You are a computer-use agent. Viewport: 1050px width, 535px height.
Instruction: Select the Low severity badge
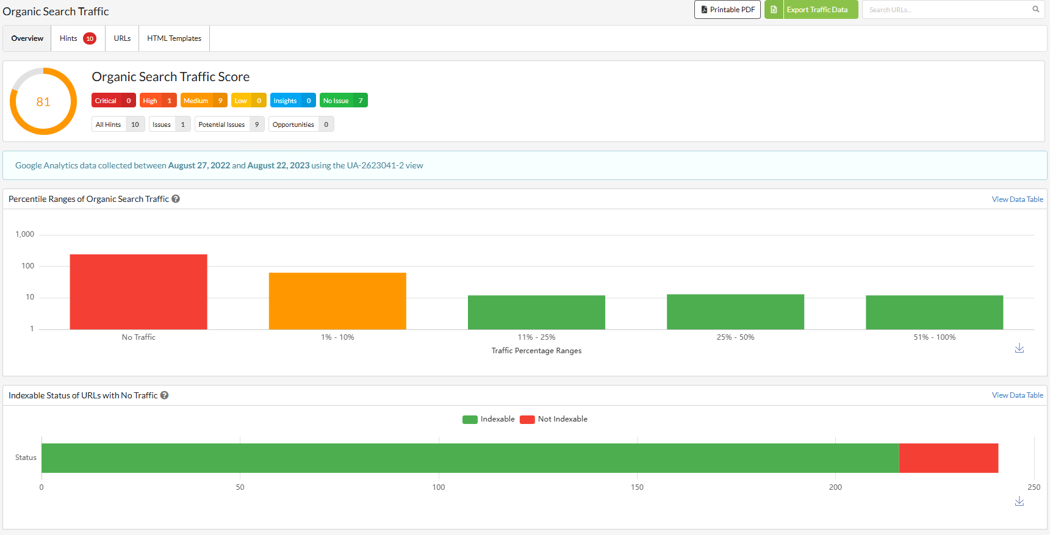click(249, 101)
